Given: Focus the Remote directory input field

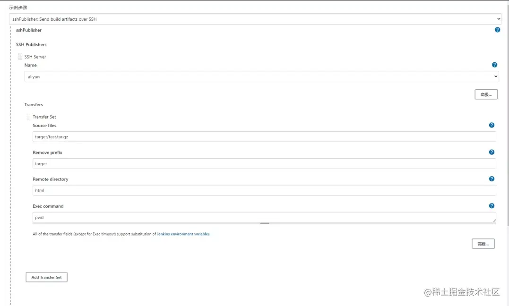Looking at the screenshot, I should pyautogui.click(x=264, y=190).
